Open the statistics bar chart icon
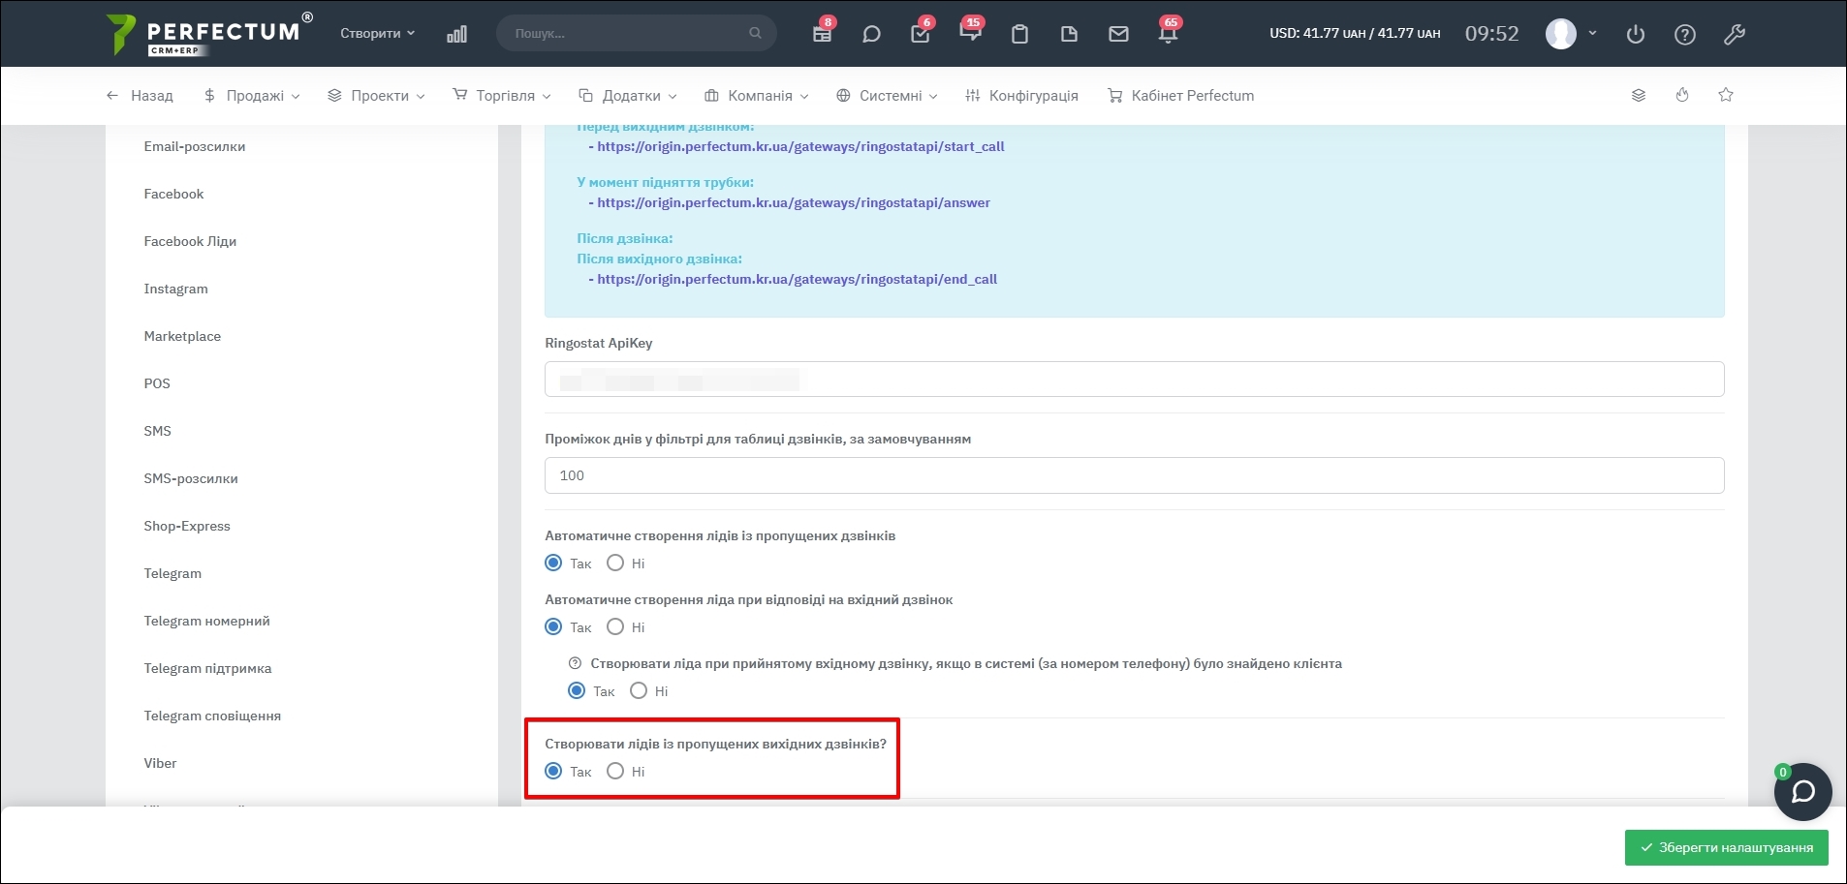This screenshot has width=1847, height=884. click(456, 34)
